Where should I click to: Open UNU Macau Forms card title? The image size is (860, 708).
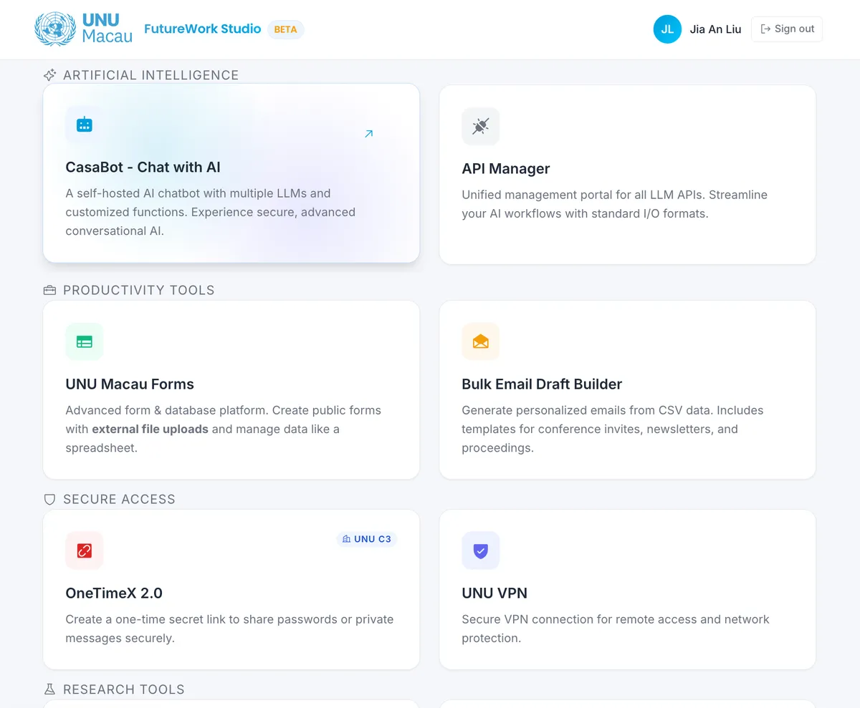click(x=130, y=384)
